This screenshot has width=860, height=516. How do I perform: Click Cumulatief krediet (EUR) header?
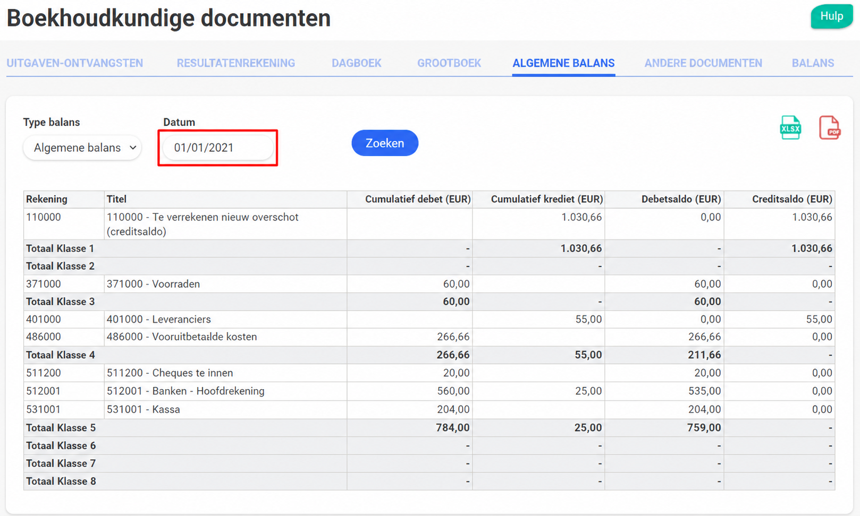[x=538, y=199]
